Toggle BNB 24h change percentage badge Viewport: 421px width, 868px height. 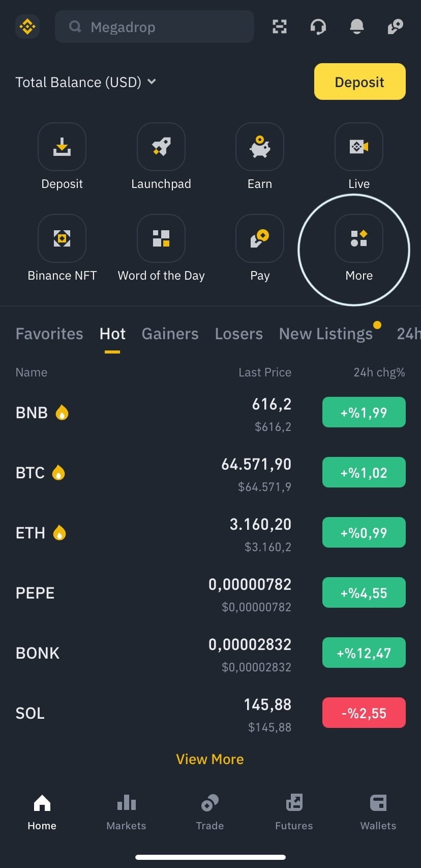pyautogui.click(x=364, y=412)
